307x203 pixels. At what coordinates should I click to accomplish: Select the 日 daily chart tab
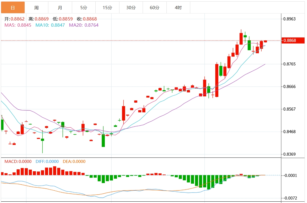click(x=13, y=8)
